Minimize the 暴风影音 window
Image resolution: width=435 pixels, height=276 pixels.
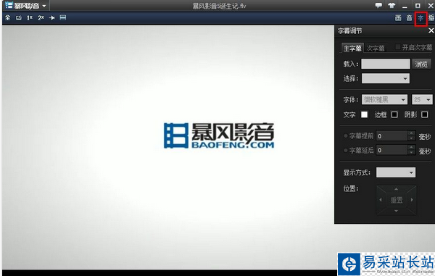405,6
